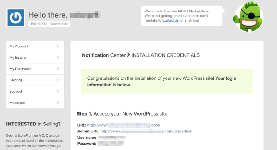Open Messages in the sidebar menu
The height and width of the screenshot is (150, 277).
[x=18, y=103]
